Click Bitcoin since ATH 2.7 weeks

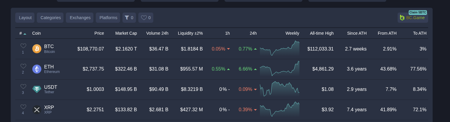tap(356, 49)
